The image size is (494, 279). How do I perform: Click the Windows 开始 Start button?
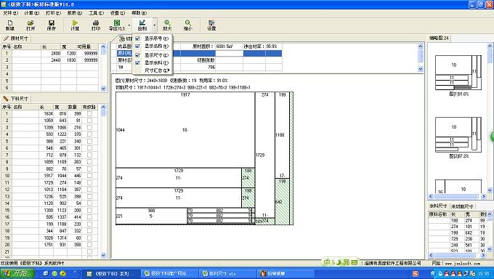[x=17, y=273]
